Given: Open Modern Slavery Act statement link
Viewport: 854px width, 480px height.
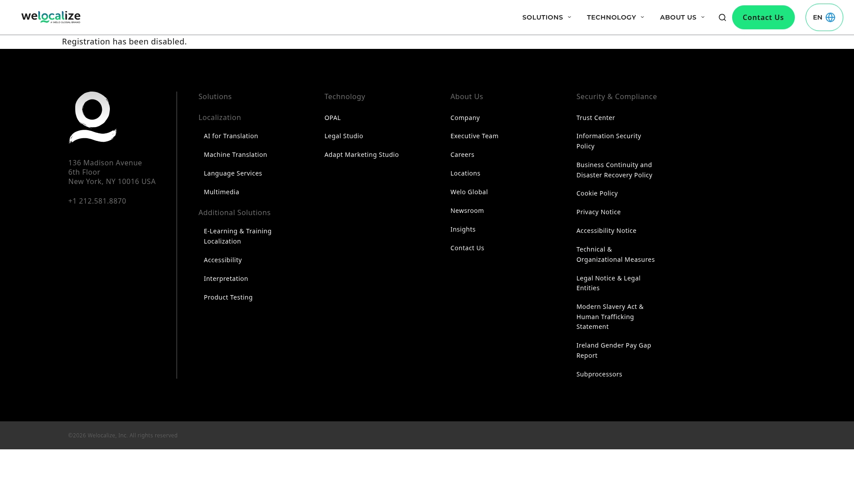Looking at the screenshot, I should tap(610, 316).
